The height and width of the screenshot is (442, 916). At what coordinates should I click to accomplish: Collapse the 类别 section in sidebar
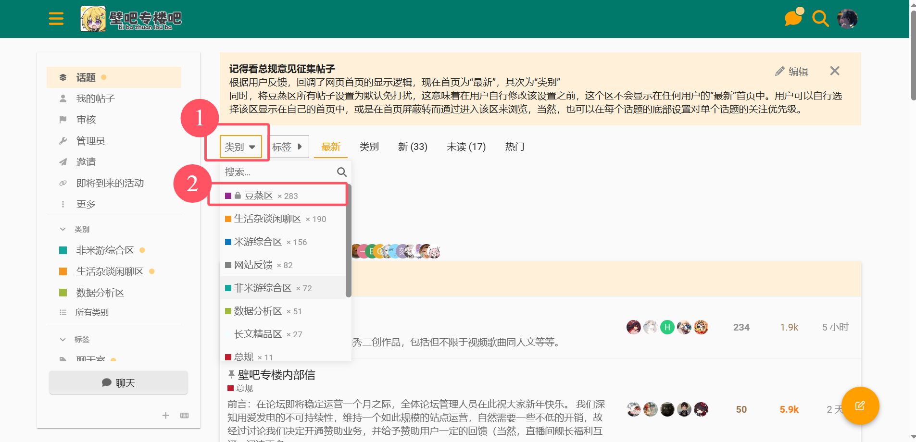63,229
